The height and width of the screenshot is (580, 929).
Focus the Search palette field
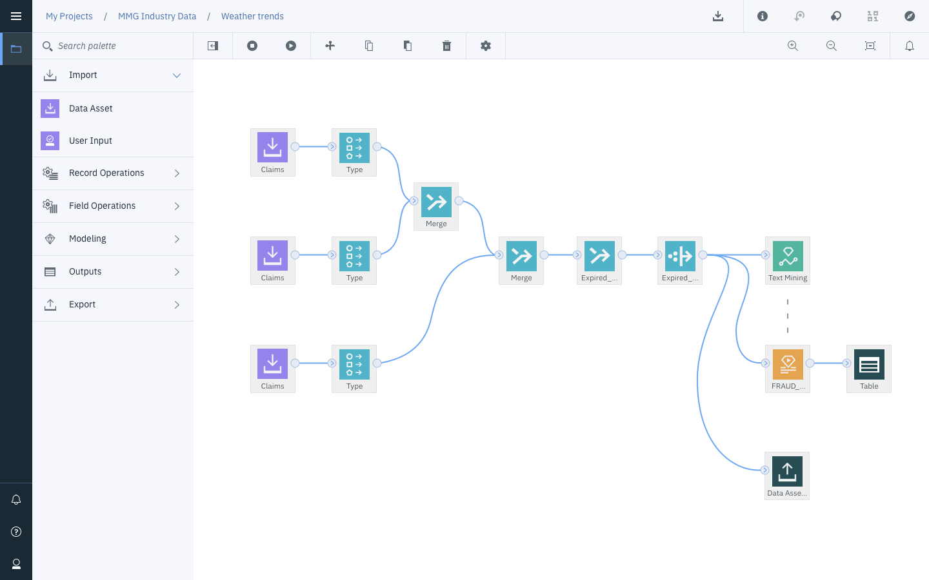point(113,46)
